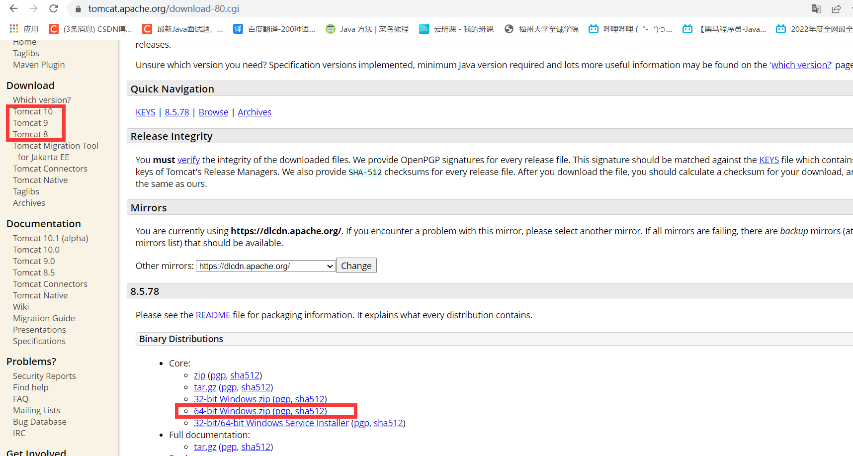Open KEYS in Quick Navigation
The width and height of the screenshot is (853, 456).
146,112
